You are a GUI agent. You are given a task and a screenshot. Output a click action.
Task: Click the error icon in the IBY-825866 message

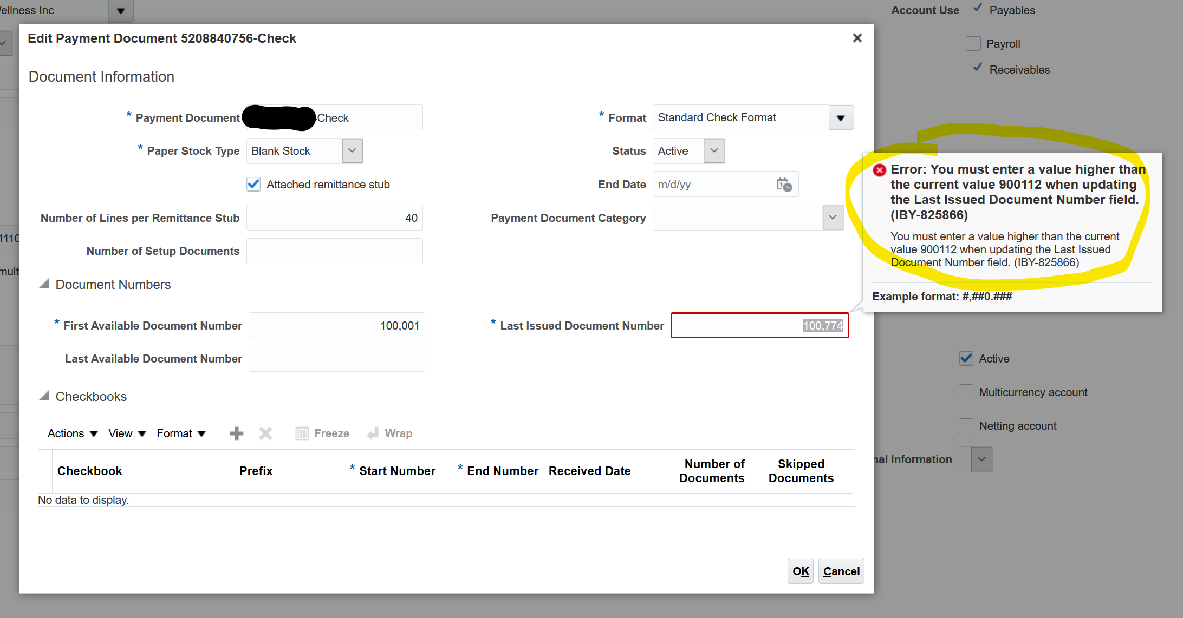pyautogui.click(x=879, y=169)
